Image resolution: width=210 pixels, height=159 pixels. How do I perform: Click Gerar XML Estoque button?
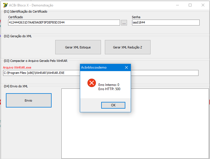78,47
